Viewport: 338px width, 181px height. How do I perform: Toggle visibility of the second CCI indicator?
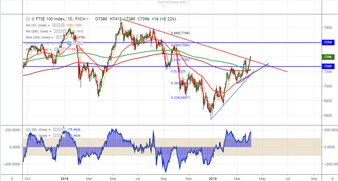click(x=55, y=135)
